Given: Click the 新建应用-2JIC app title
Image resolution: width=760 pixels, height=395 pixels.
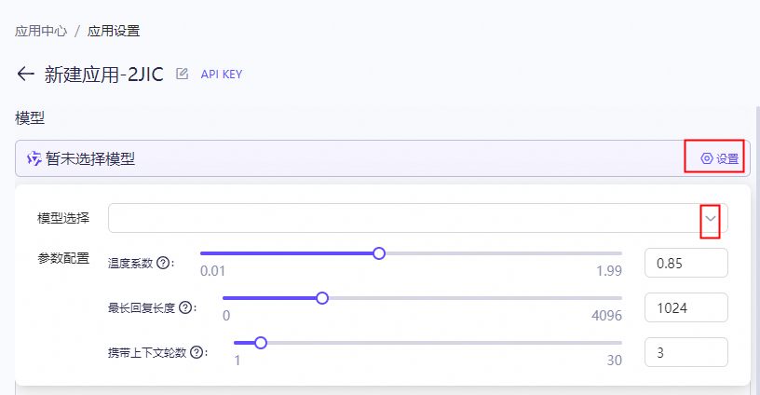Looking at the screenshot, I should point(104,75).
